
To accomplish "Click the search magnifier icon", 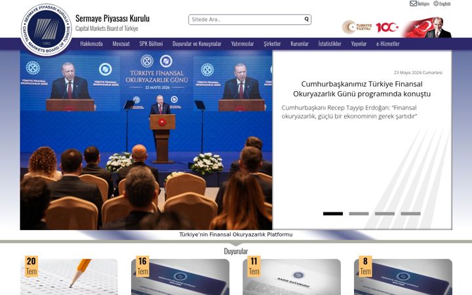I will pyautogui.click(x=306, y=19).
